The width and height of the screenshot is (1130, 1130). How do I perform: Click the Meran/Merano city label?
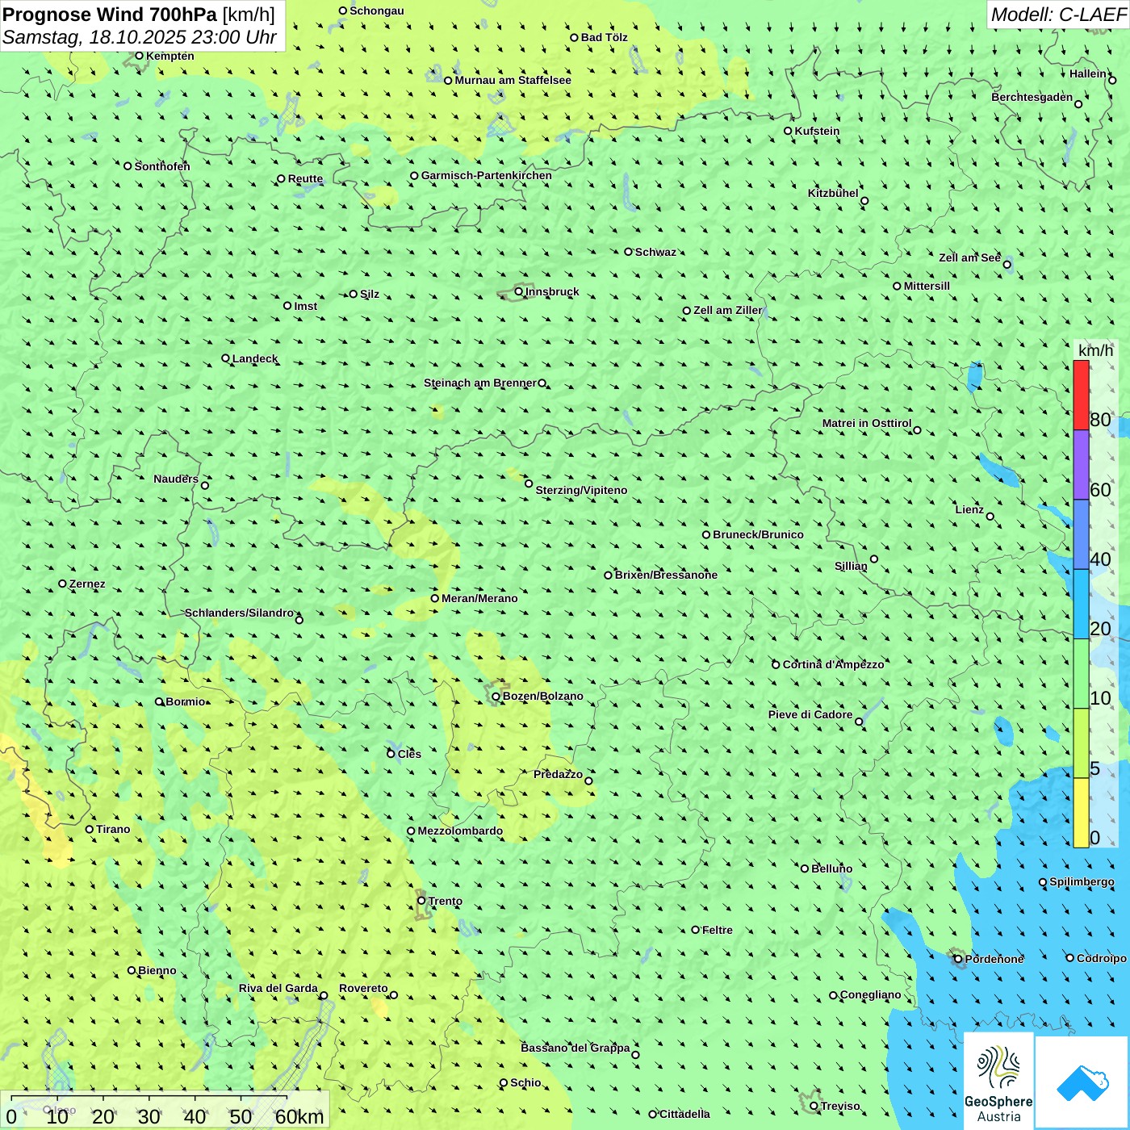coord(479,598)
